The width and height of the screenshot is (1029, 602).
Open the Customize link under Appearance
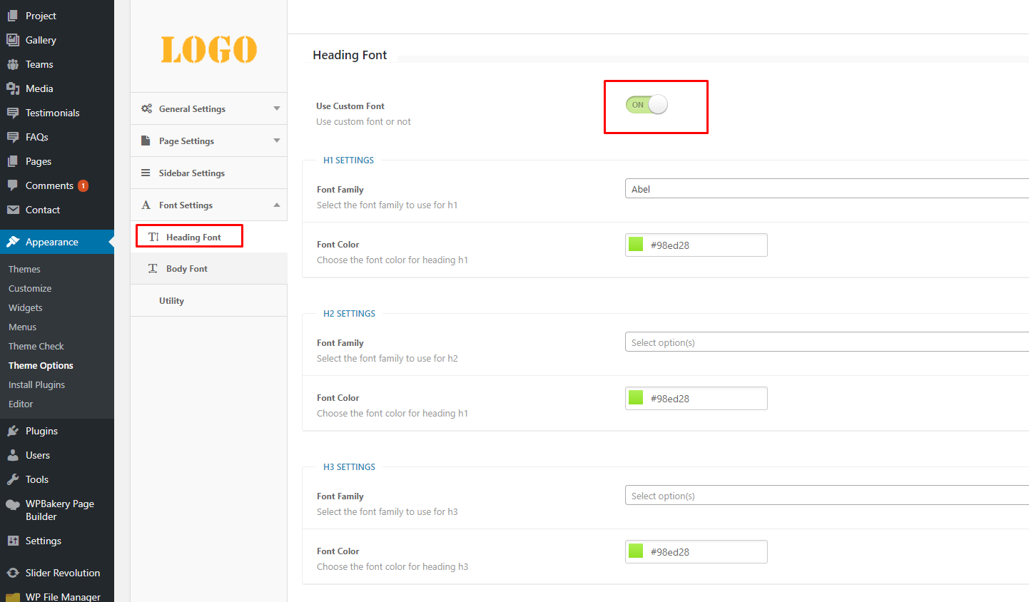[30, 288]
